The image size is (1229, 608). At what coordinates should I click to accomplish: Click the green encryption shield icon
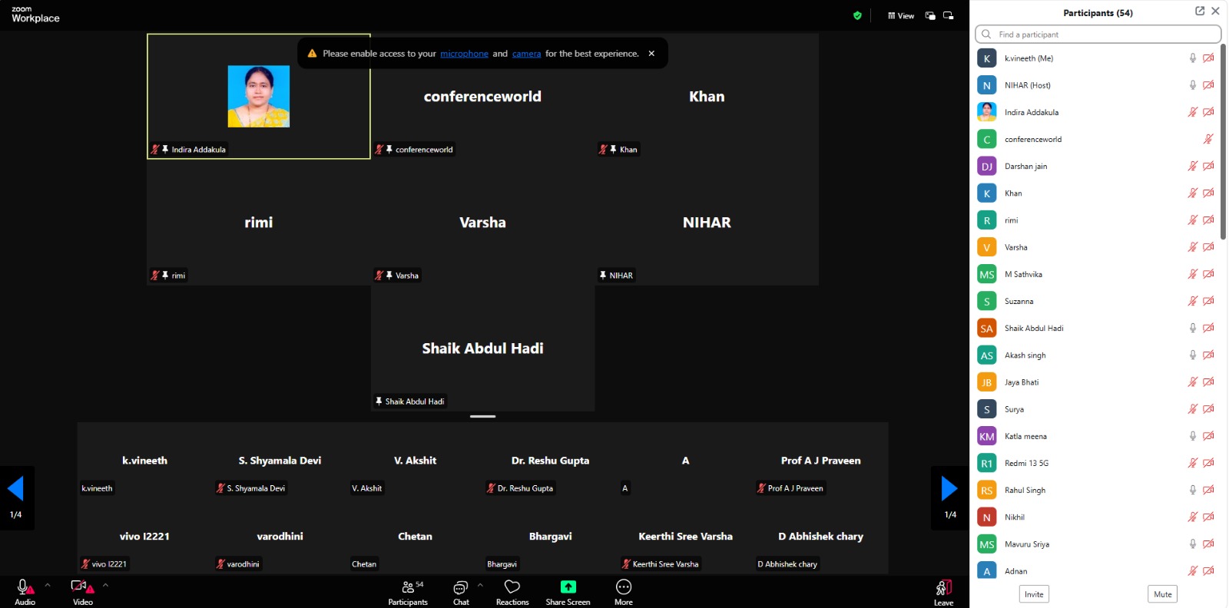[857, 15]
